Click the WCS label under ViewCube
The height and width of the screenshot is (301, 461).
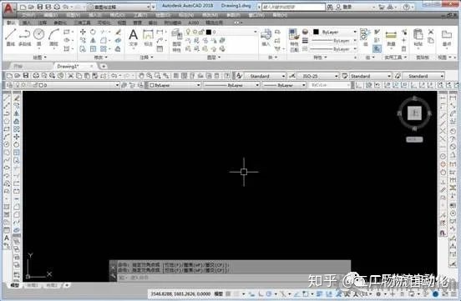414,139
